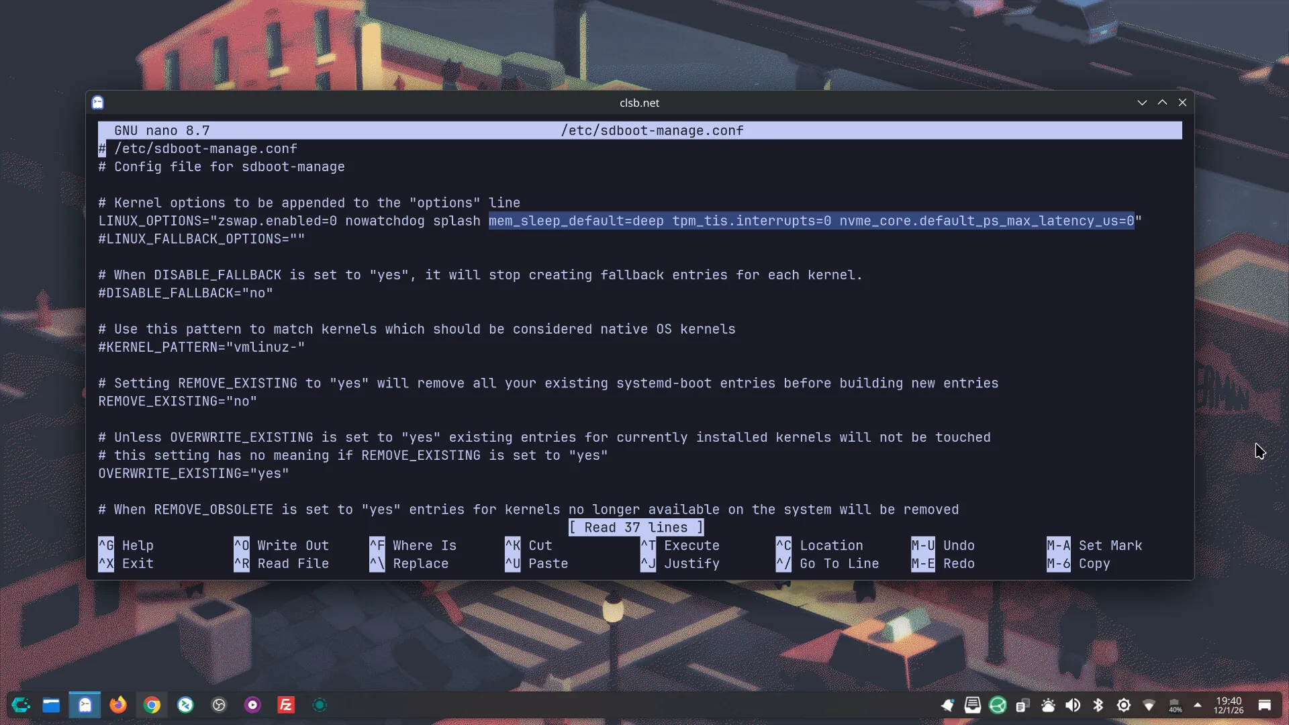Open the CachyOS application launcher
Screen dimensions: 1289x725
(21, 705)
